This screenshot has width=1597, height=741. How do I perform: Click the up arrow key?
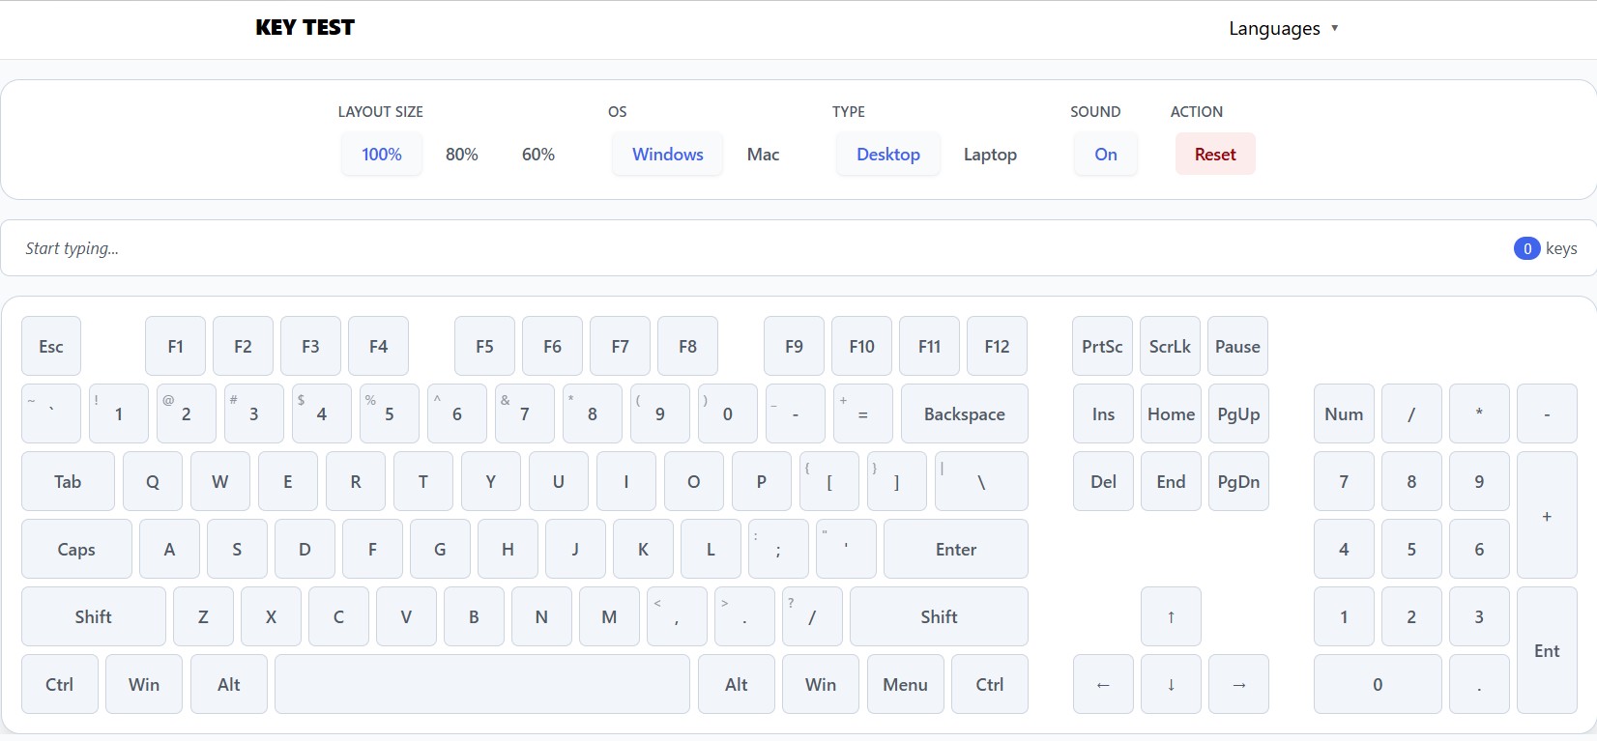click(1171, 616)
